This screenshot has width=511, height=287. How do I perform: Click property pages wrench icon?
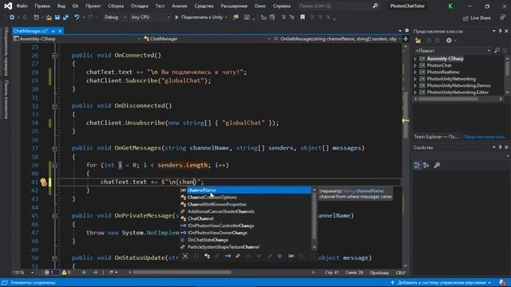pos(437,165)
